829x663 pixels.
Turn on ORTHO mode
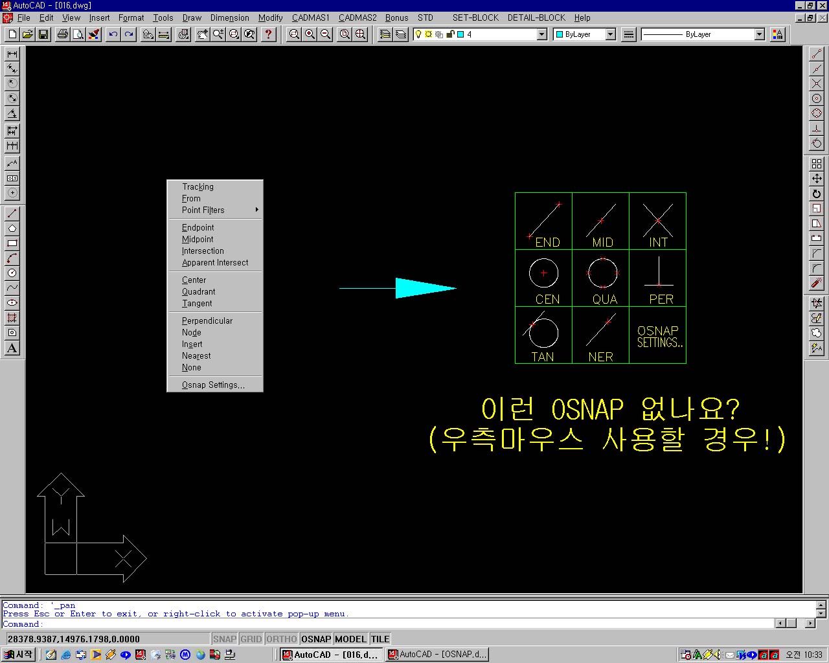point(281,638)
